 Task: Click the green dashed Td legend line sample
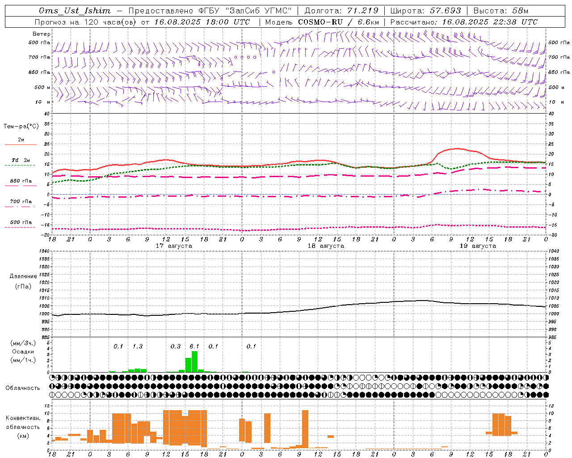pos(20,165)
